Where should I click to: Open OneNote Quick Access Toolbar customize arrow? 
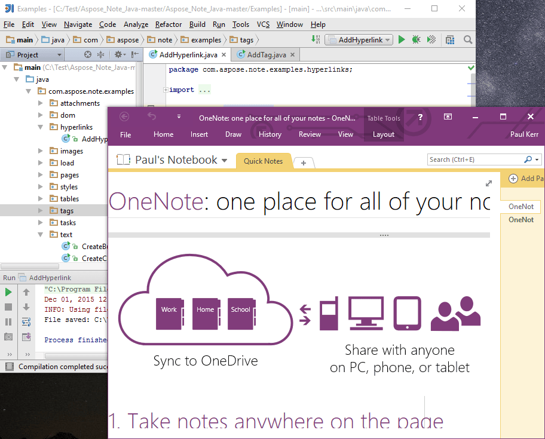tap(179, 116)
